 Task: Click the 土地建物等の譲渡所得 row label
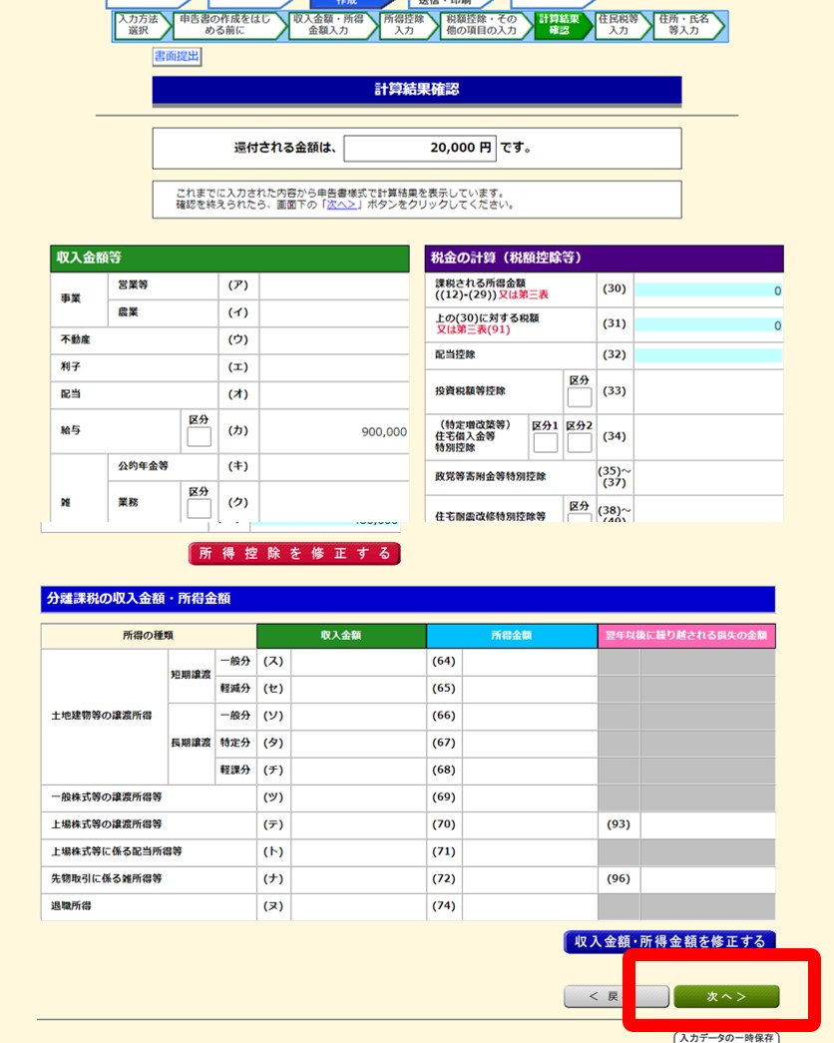click(x=101, y=715)
